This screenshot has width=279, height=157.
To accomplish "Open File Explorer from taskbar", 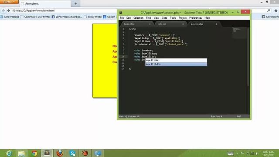I will click(21, 153).
